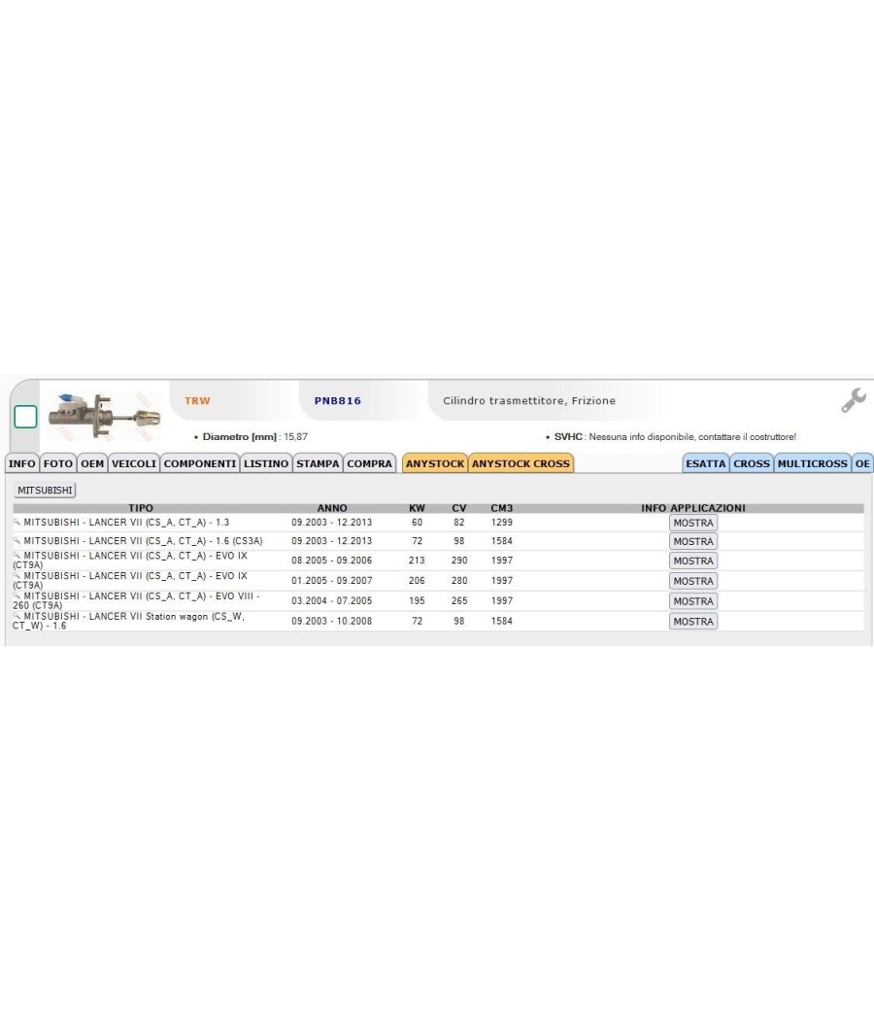Click the INFO APPLICAZIONI column header
The image size is (874, 1020).
pos(693,508)
